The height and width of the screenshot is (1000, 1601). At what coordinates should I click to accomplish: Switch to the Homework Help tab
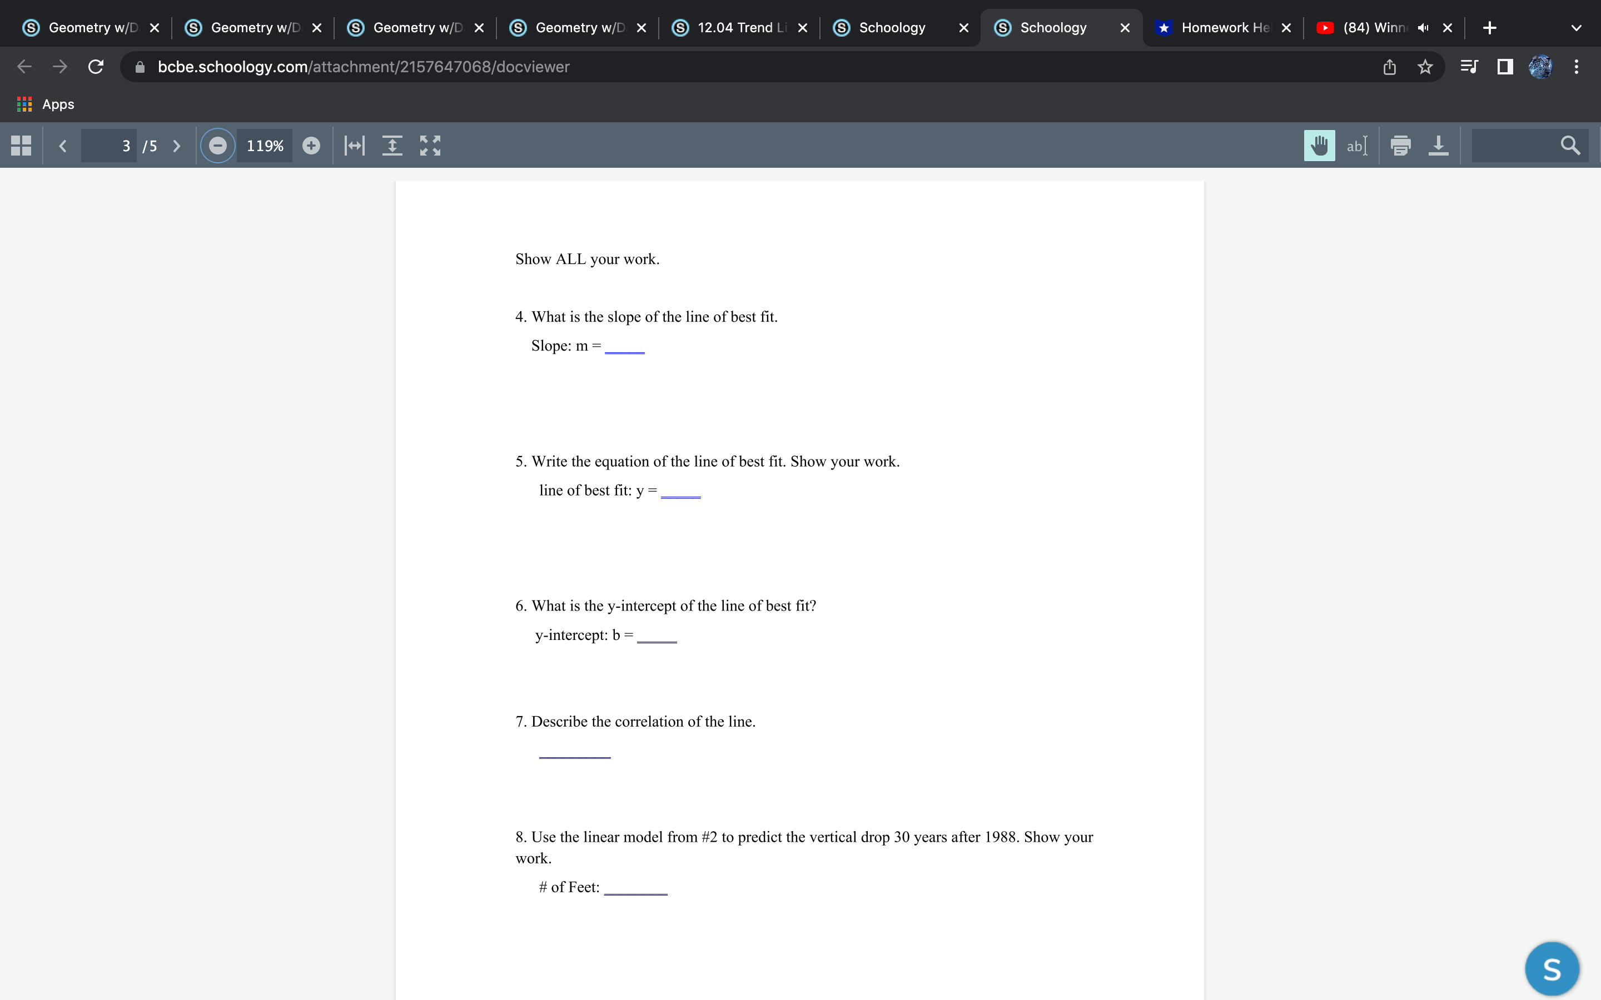point(1224,28)
